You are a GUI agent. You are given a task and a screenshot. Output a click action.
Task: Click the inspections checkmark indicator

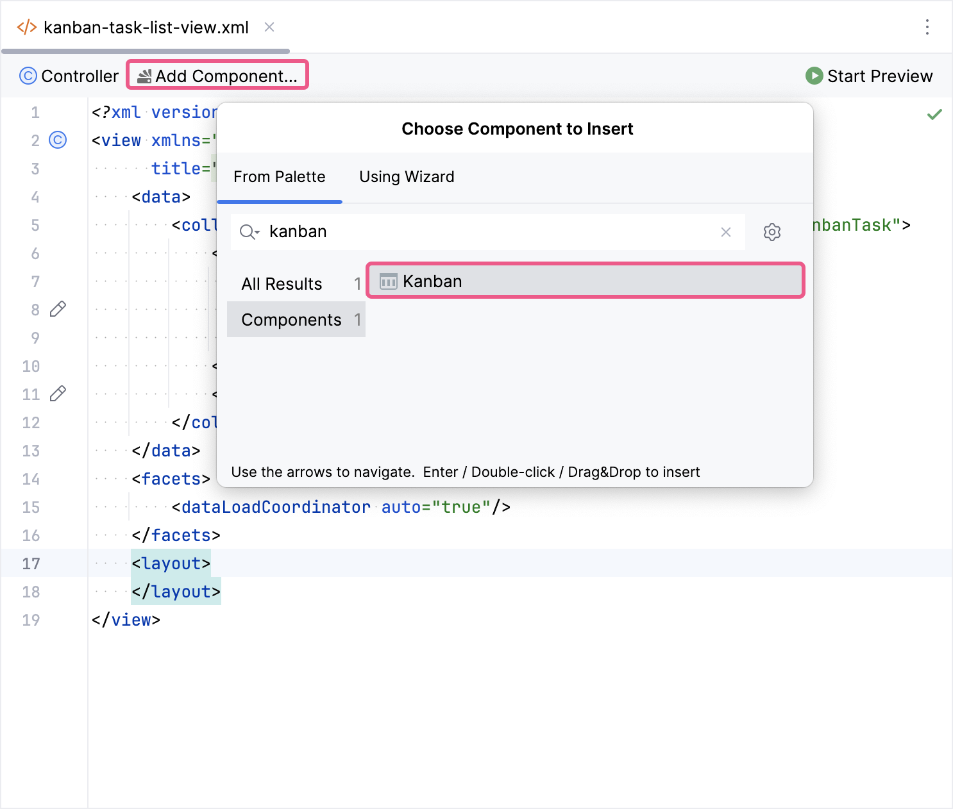(934, 113)
